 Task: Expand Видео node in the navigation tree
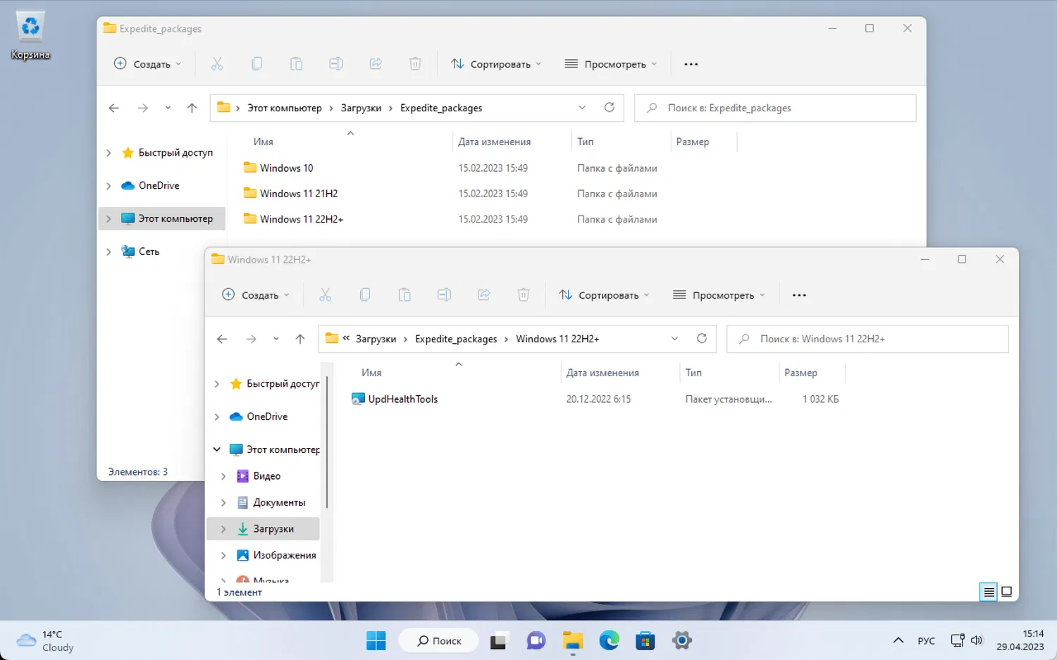tap(223, 476)
